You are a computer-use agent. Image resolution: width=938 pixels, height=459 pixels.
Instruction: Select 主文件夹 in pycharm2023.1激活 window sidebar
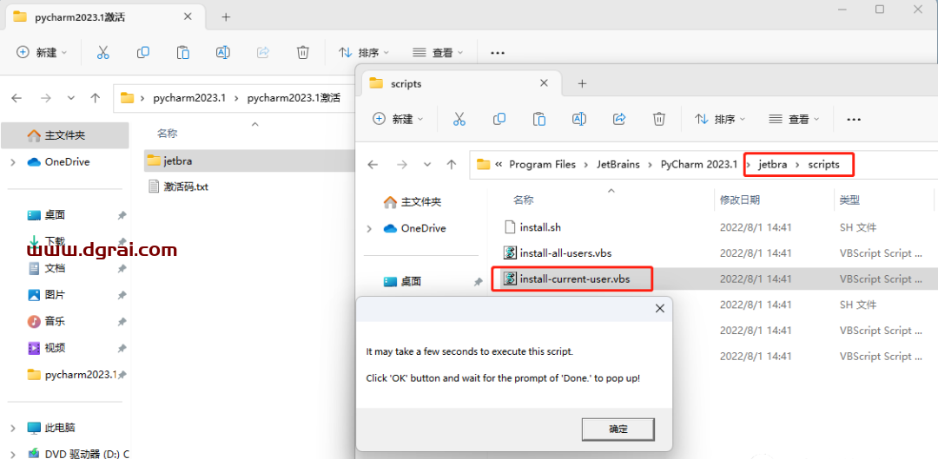pos(64,135)
